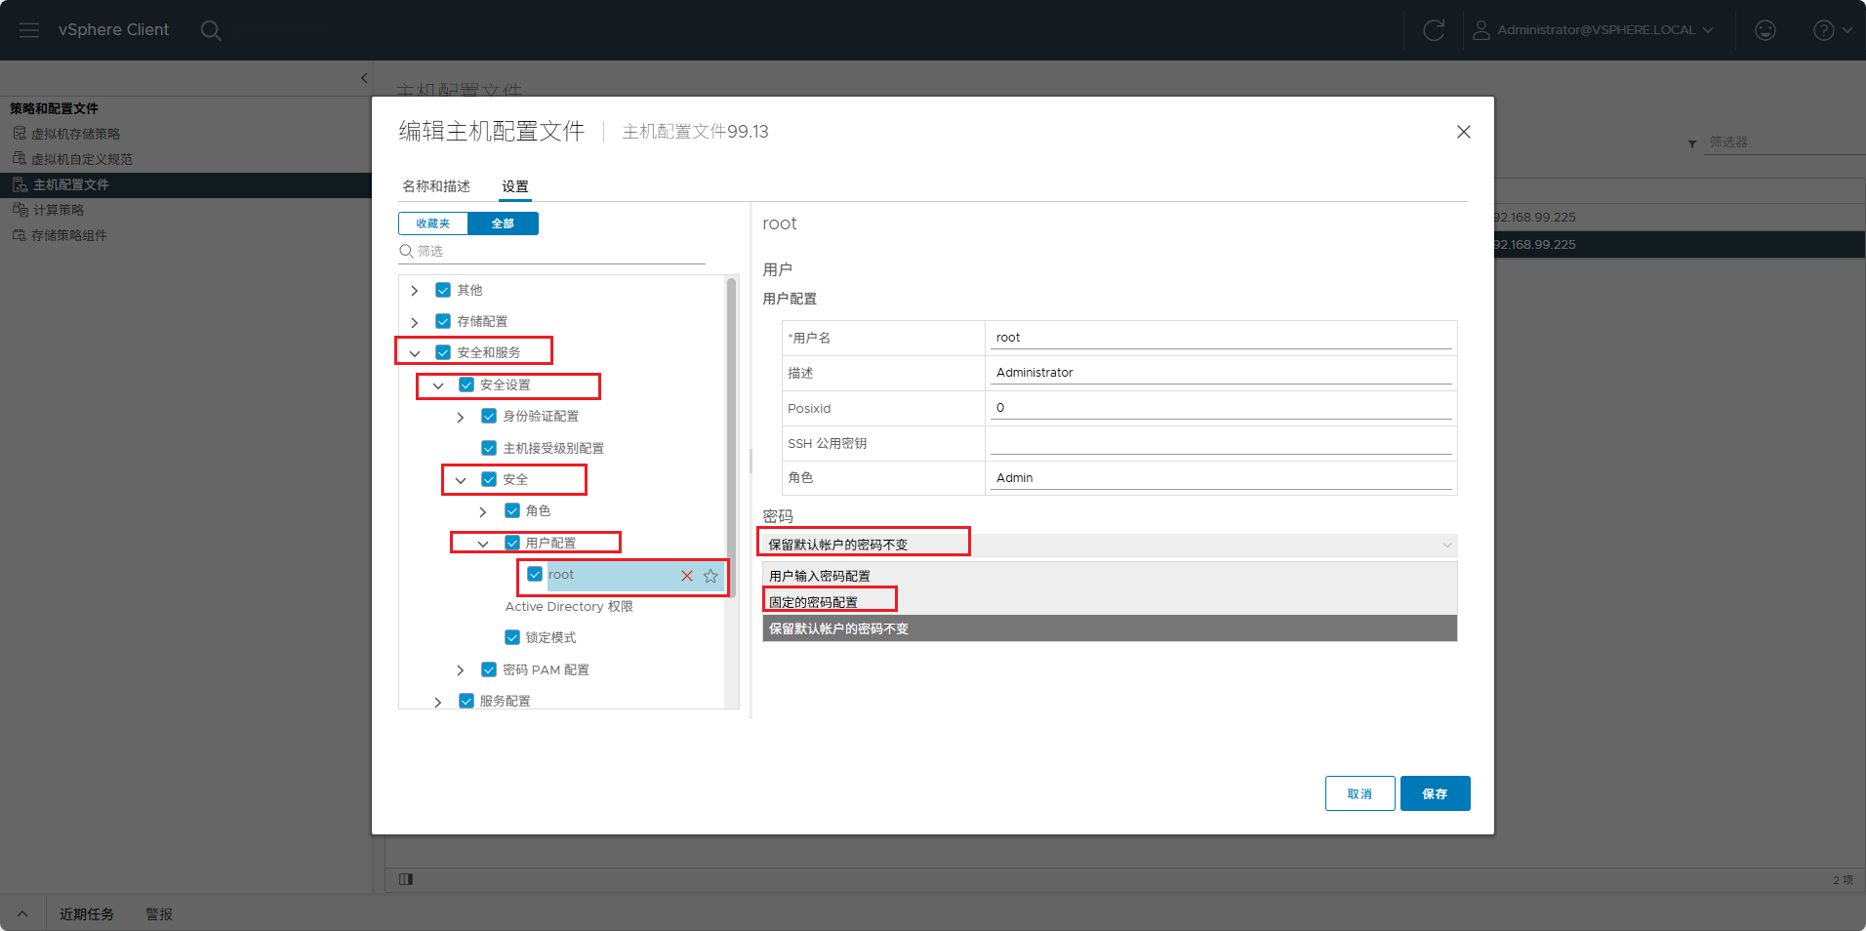This screenshot has height=931, width=1866.
Task: Click 计算策略 icon in sidebar
Action: (x=20, y=209)
